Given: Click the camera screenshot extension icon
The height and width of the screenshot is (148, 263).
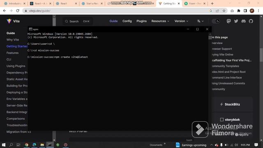Looking at the screenshot, I should 232,11.
